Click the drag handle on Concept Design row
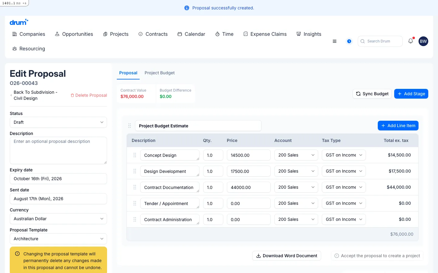The image size is (438, 273). pos(135,155)
